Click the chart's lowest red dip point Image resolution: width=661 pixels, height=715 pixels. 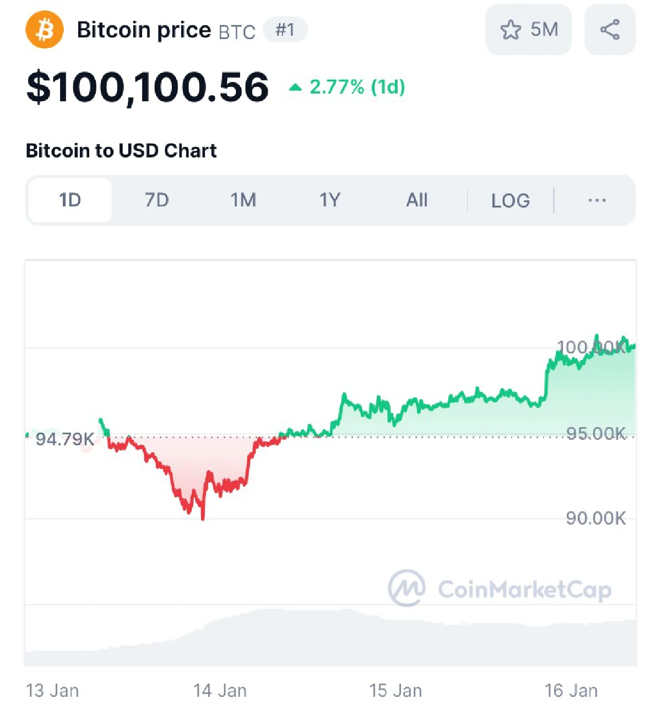[203, 518]
